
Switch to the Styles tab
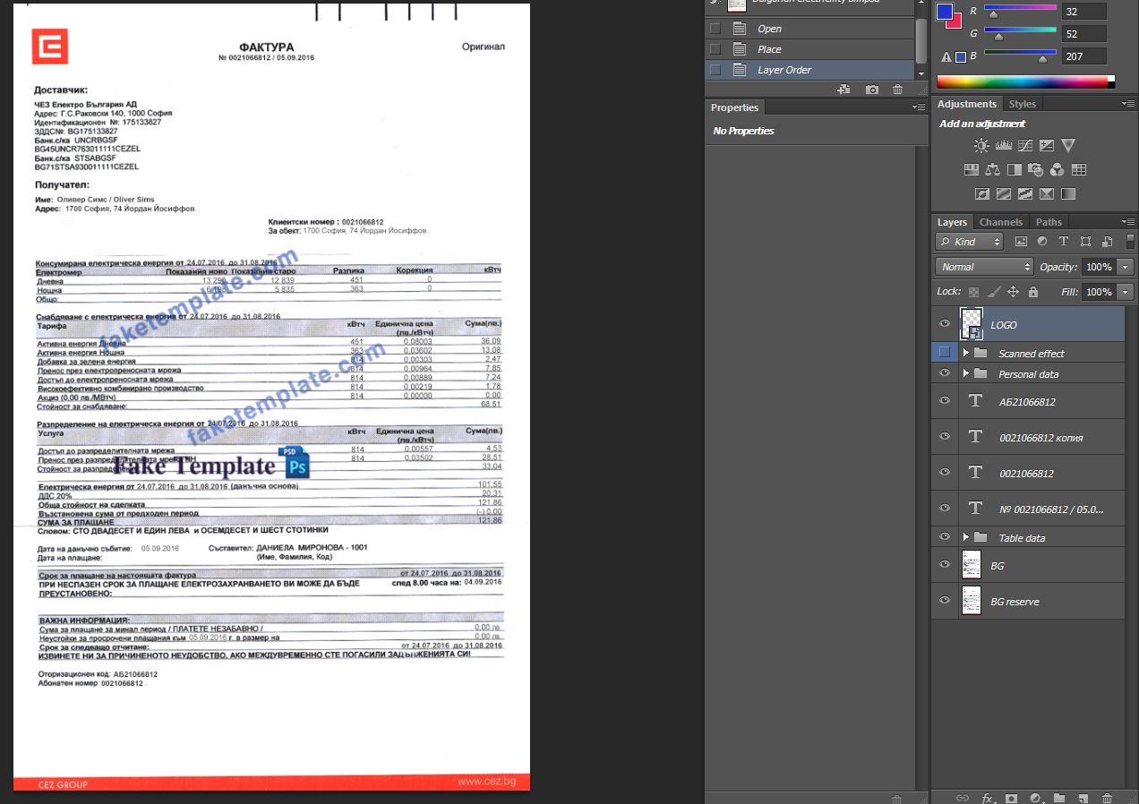[x=1022, y=104]
